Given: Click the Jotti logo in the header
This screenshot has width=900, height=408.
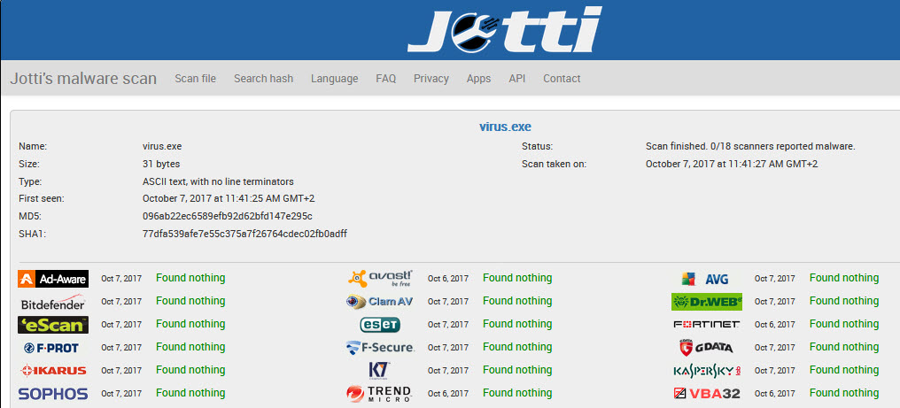Looking at the screenshot, I should tap(505, 29).
